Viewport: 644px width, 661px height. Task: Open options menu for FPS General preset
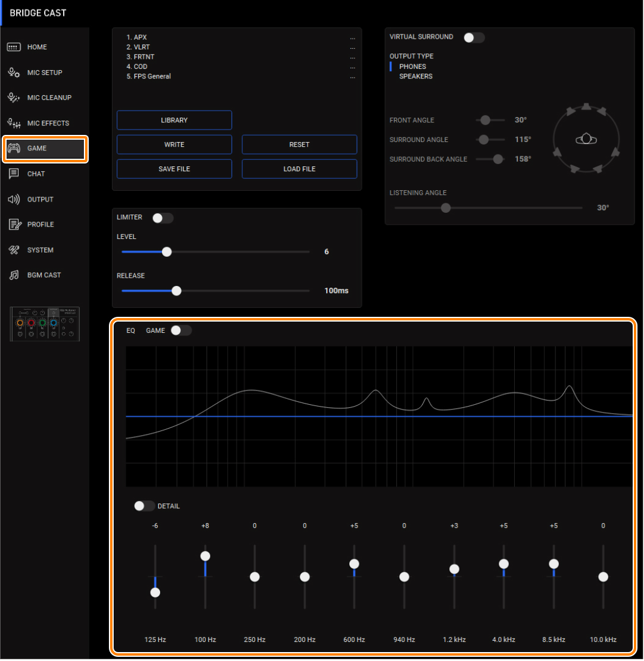click(x=352, y=77)
